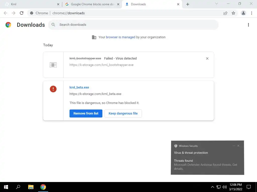Open the share this page icon
Image resolution: width=257 pixels, height=192 pixels.
(x=225, y=13)
